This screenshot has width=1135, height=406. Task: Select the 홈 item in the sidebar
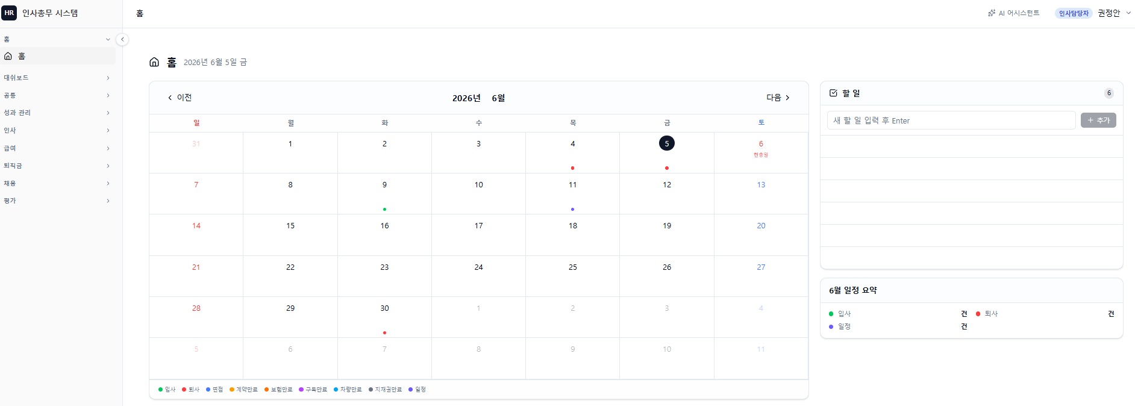tap(58, 56)
